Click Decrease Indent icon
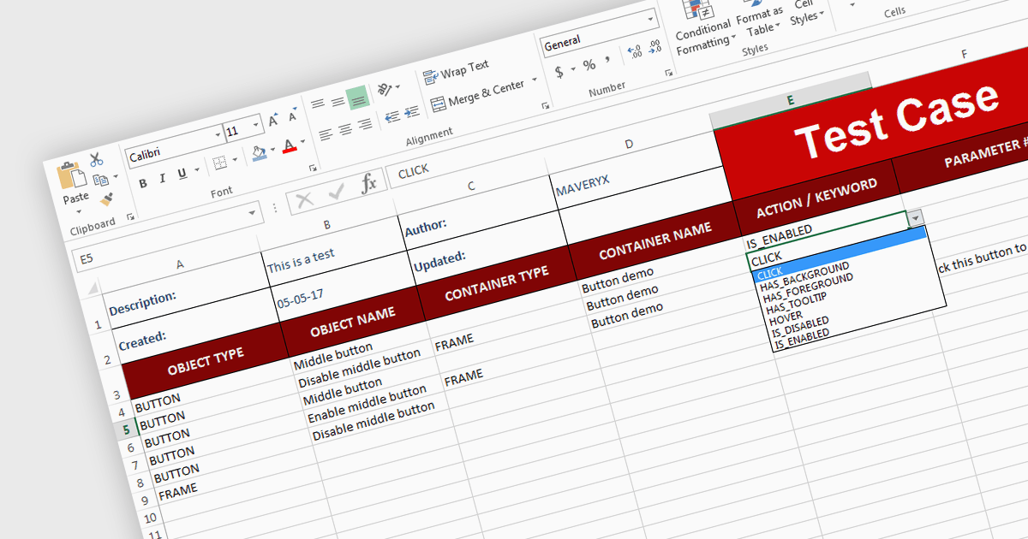This screenshot has height=539, width=1028. point(391,117)
